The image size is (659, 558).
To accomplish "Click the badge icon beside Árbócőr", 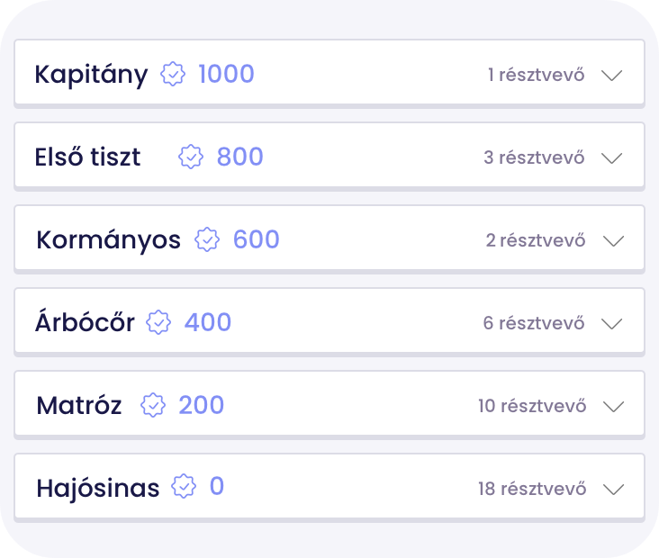I will (x=158, y=322).
